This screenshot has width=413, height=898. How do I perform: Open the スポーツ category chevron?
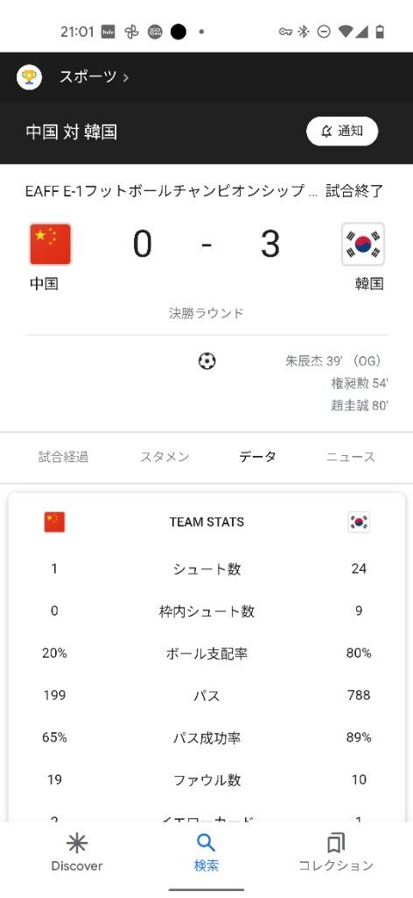pos(126,77)
